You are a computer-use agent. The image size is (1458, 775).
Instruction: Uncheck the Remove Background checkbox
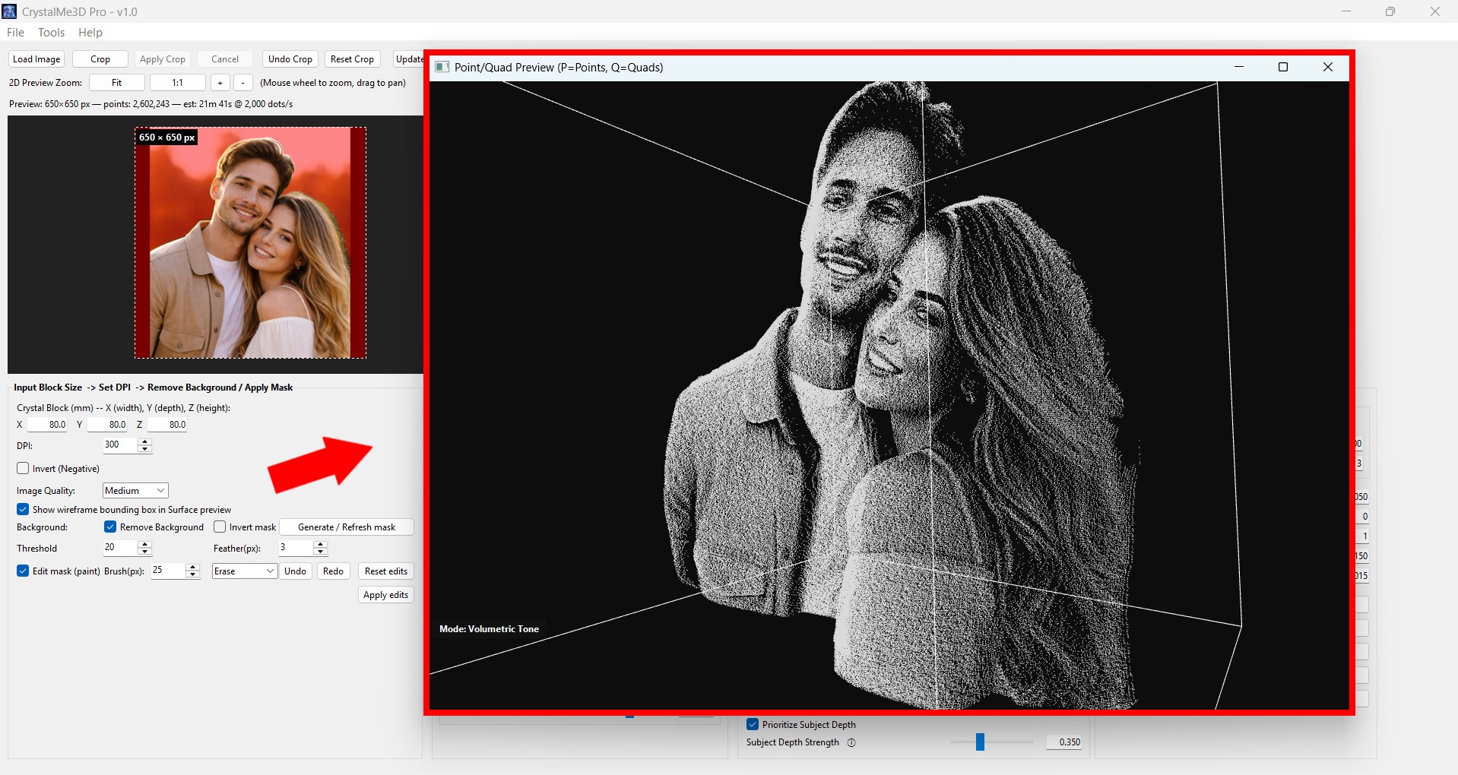[x=111, y=527]
